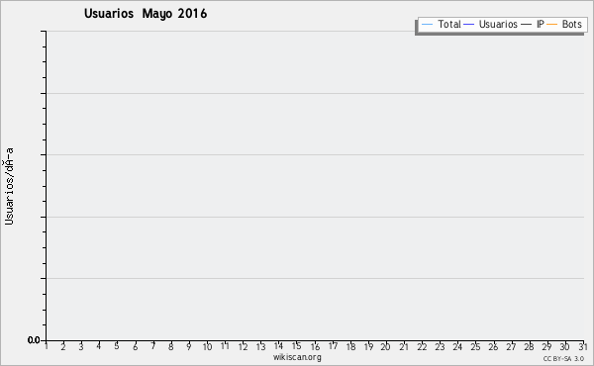
Task: Click day 18 on the X-axis
Action: (x=350, y=346)
